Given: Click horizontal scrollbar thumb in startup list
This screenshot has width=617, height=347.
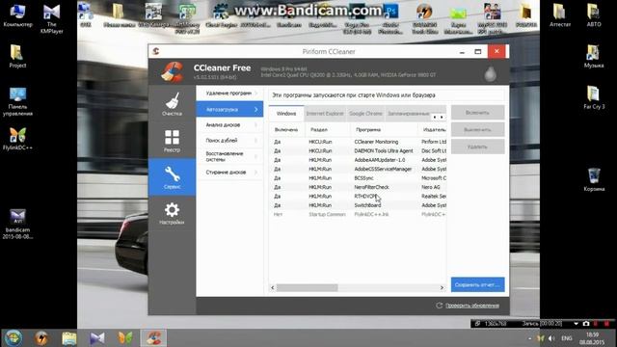Looking at the screenshot, I should tap(307, 287).
